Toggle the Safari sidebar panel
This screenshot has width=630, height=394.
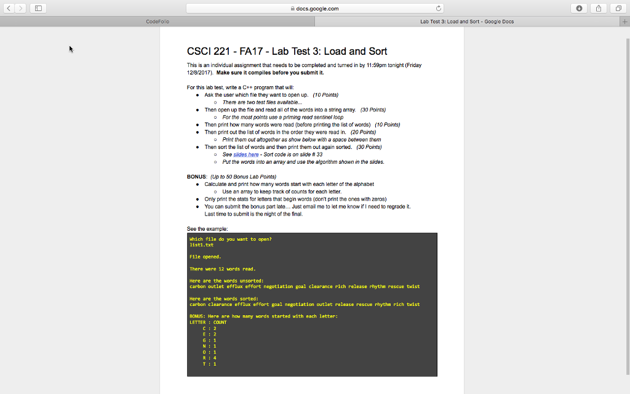pos(38,8)
